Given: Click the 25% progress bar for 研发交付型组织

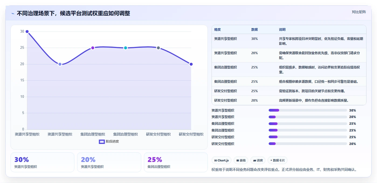Looking at the screenshot, I should pyautogui.click(x=308, y=137).
